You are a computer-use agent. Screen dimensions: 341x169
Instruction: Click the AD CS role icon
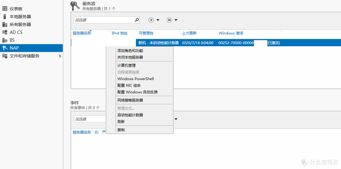[x=5, y=32]
